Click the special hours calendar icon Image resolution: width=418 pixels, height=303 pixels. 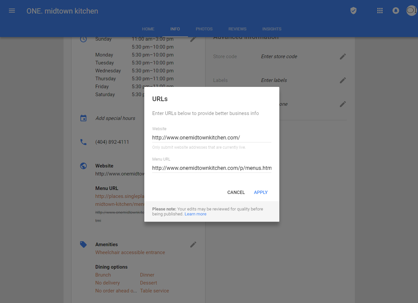[x=83, y=118]
